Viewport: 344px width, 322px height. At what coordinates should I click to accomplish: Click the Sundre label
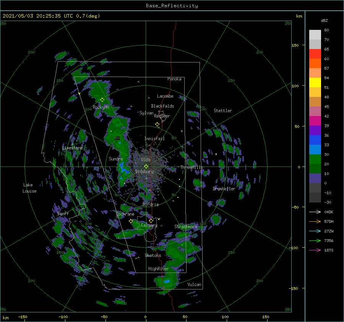coord(116,159)
